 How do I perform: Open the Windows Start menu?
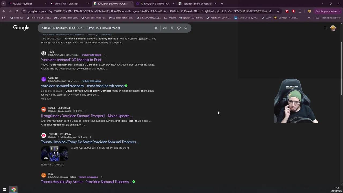coord(4,190)
